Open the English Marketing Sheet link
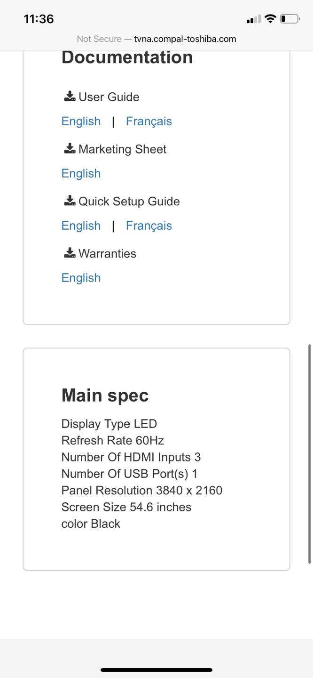Screen dimensions: 313x678 81,173
